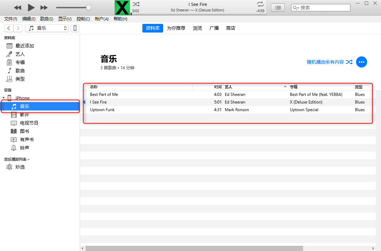The height and width of the screenshot is (251, 381).
Task: Select the iPhone device entry
Action: (x=23, y=98)
